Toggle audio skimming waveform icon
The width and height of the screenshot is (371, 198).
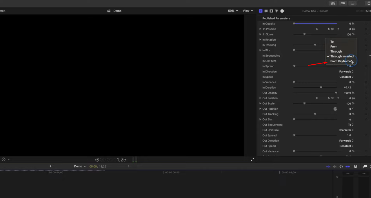pyautogui.click(x=335, y=167)
